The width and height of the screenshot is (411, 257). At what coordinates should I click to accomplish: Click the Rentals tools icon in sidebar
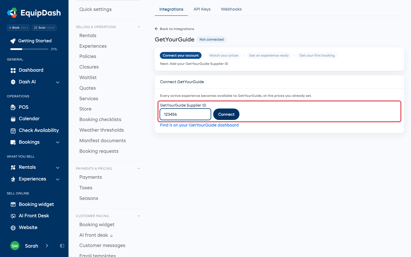[13, 168]
